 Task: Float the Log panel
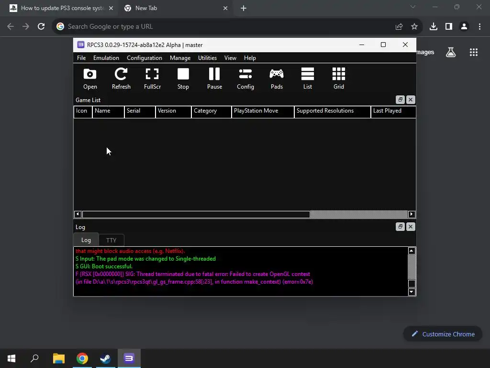point(401,227)
